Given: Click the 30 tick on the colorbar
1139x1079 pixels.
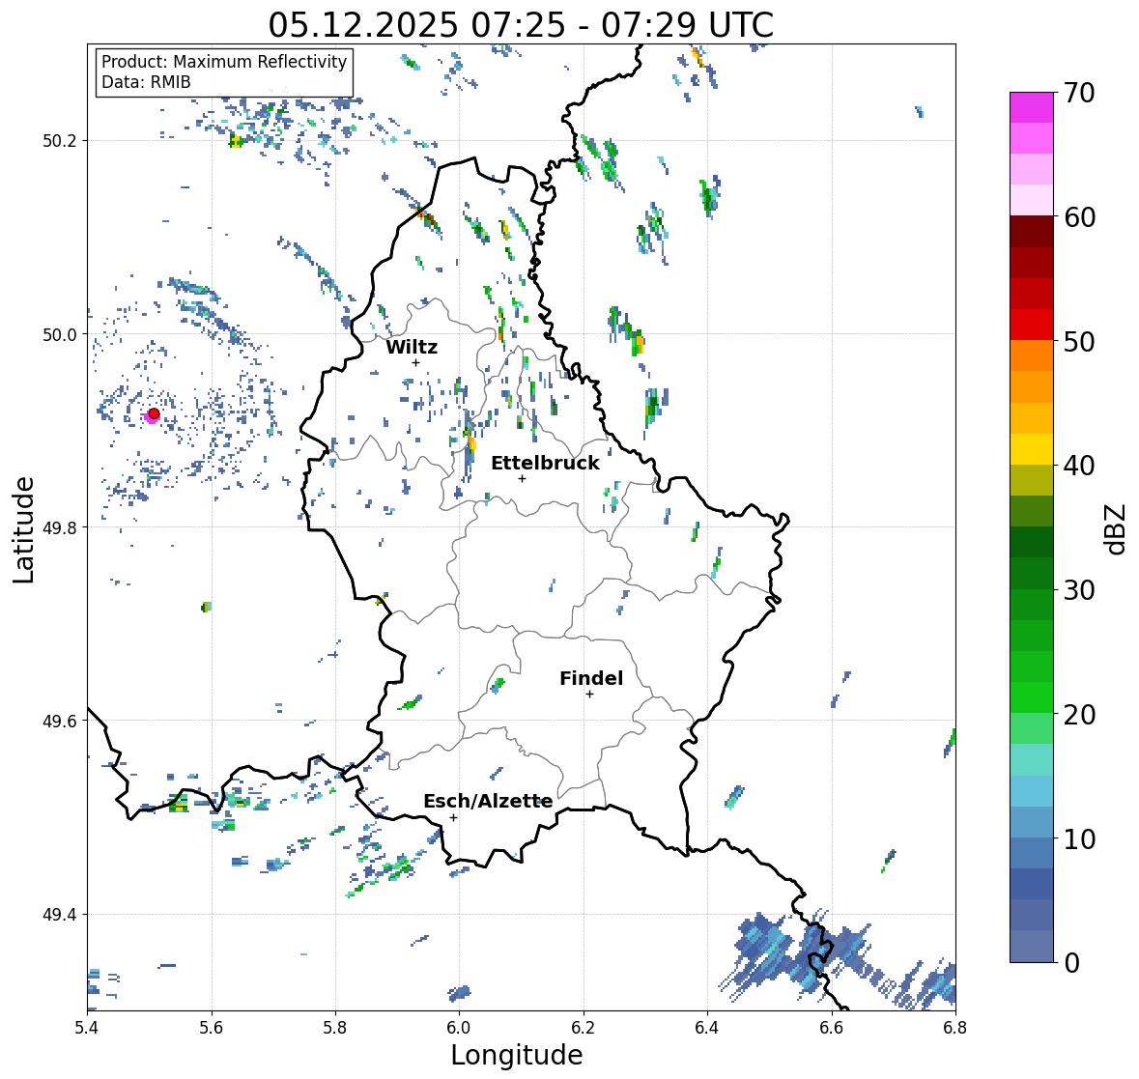Looking at the screenshot, I should coord(1079,590).
